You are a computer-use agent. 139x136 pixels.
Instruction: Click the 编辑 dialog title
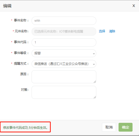click(x=7, y=6)
